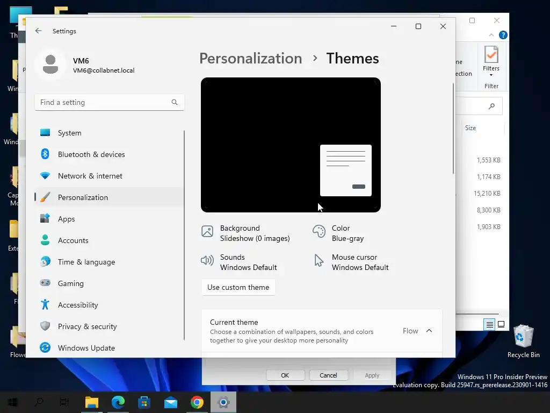Open Task View from the taskbar
Screen dimensions: 550x413
[64, 402]
